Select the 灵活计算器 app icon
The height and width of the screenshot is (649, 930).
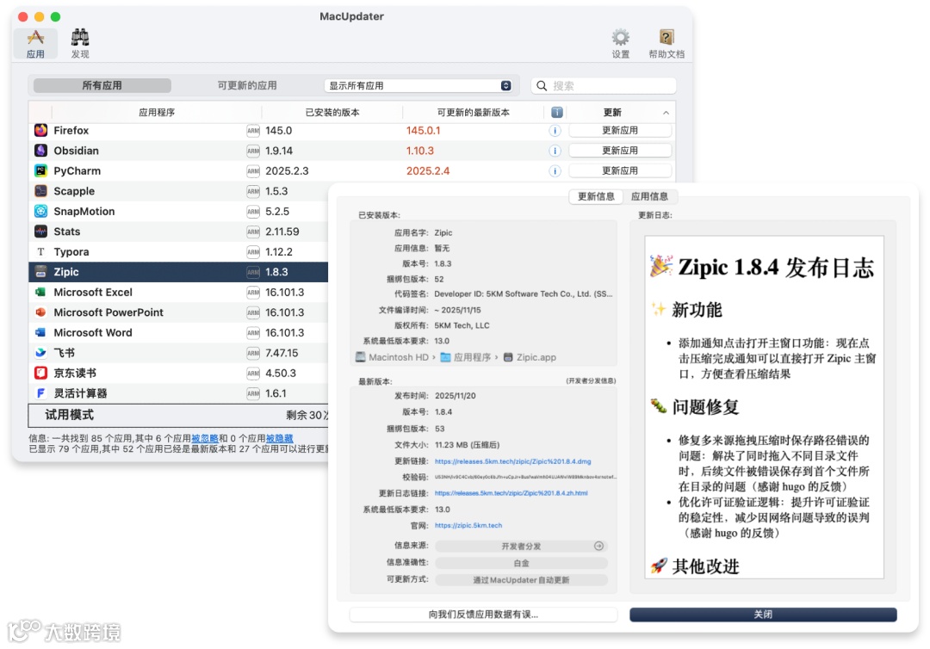(x=41, y=393)
